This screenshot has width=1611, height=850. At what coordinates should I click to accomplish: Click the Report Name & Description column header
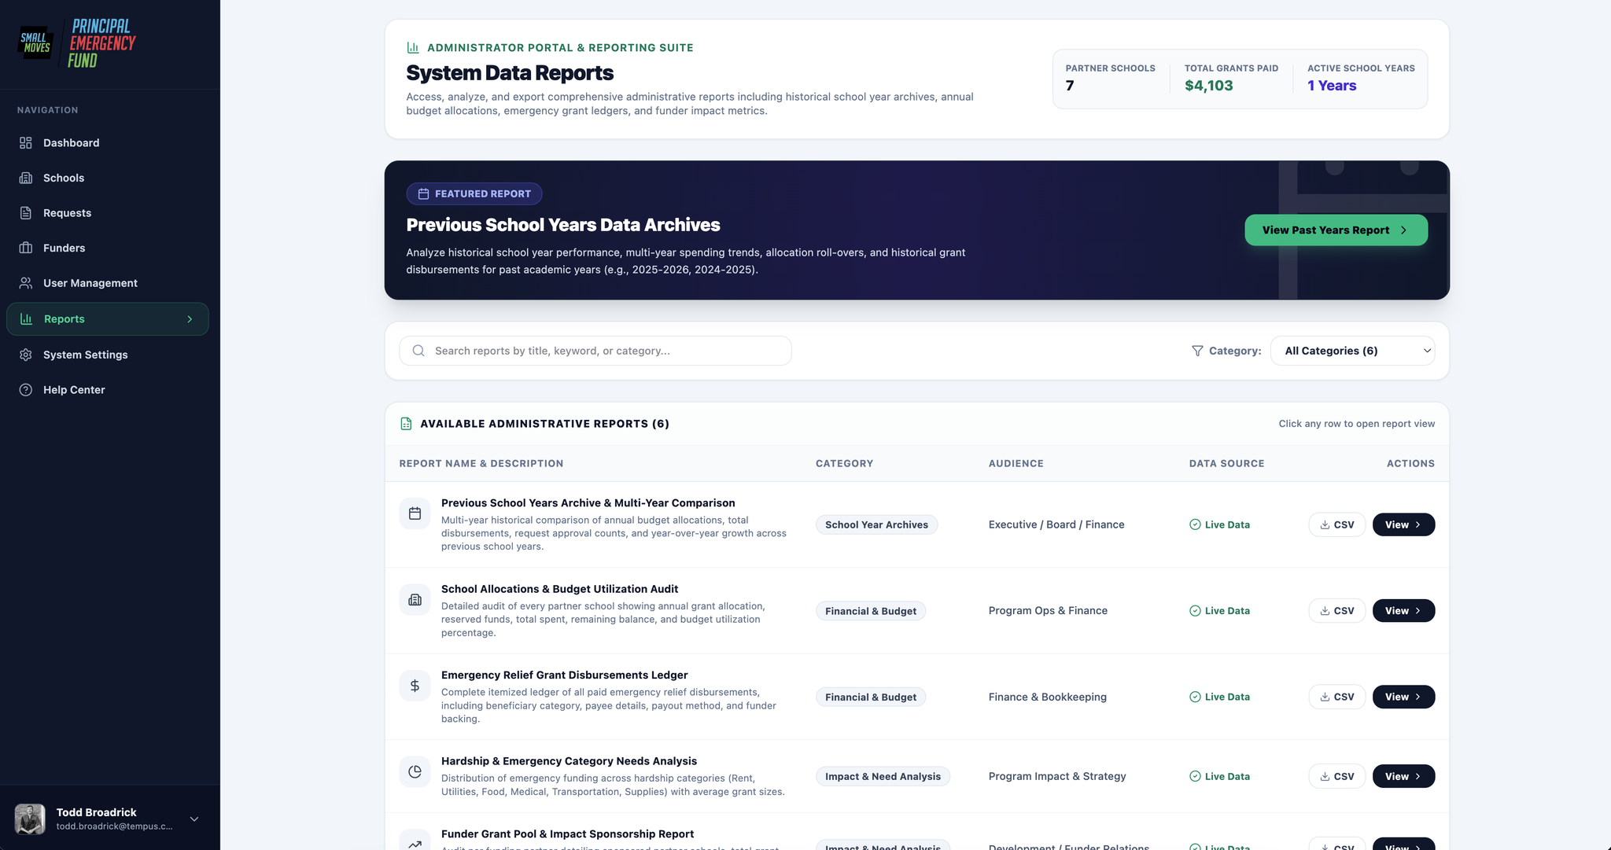coord(481,464)
